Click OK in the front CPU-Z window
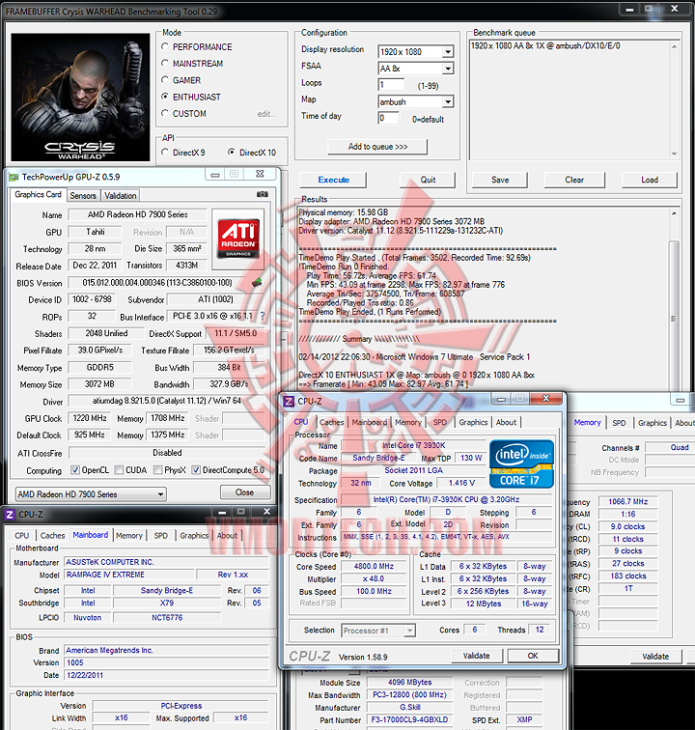695x730 pixels. pyautogui.click(x=533, y=656)
